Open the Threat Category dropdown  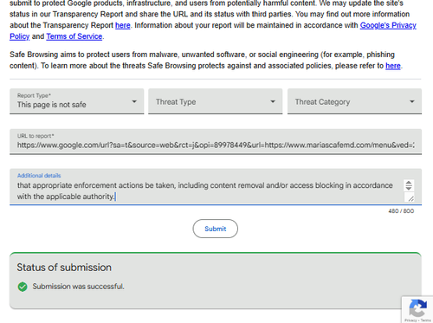click(354, 101)
